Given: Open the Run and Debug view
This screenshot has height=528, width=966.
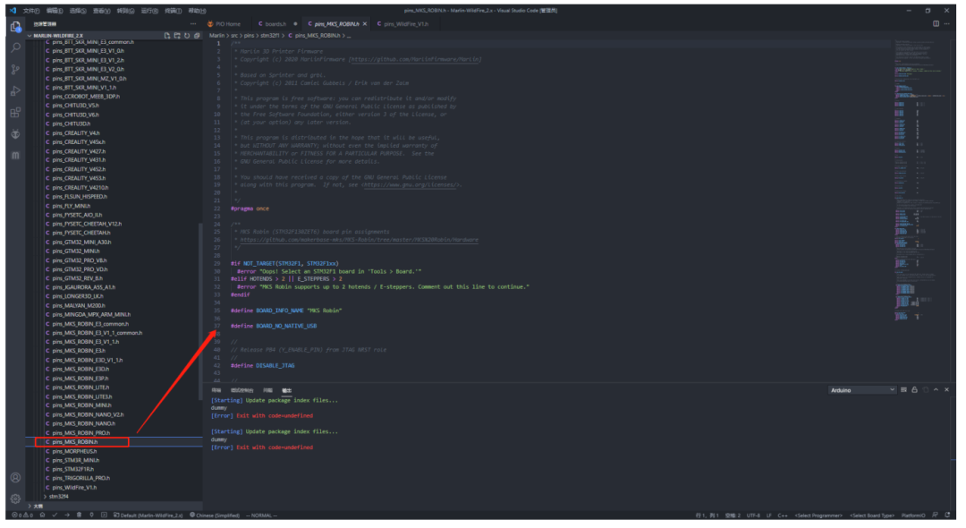Looking at the screenshot, I should tap(15, 91).
